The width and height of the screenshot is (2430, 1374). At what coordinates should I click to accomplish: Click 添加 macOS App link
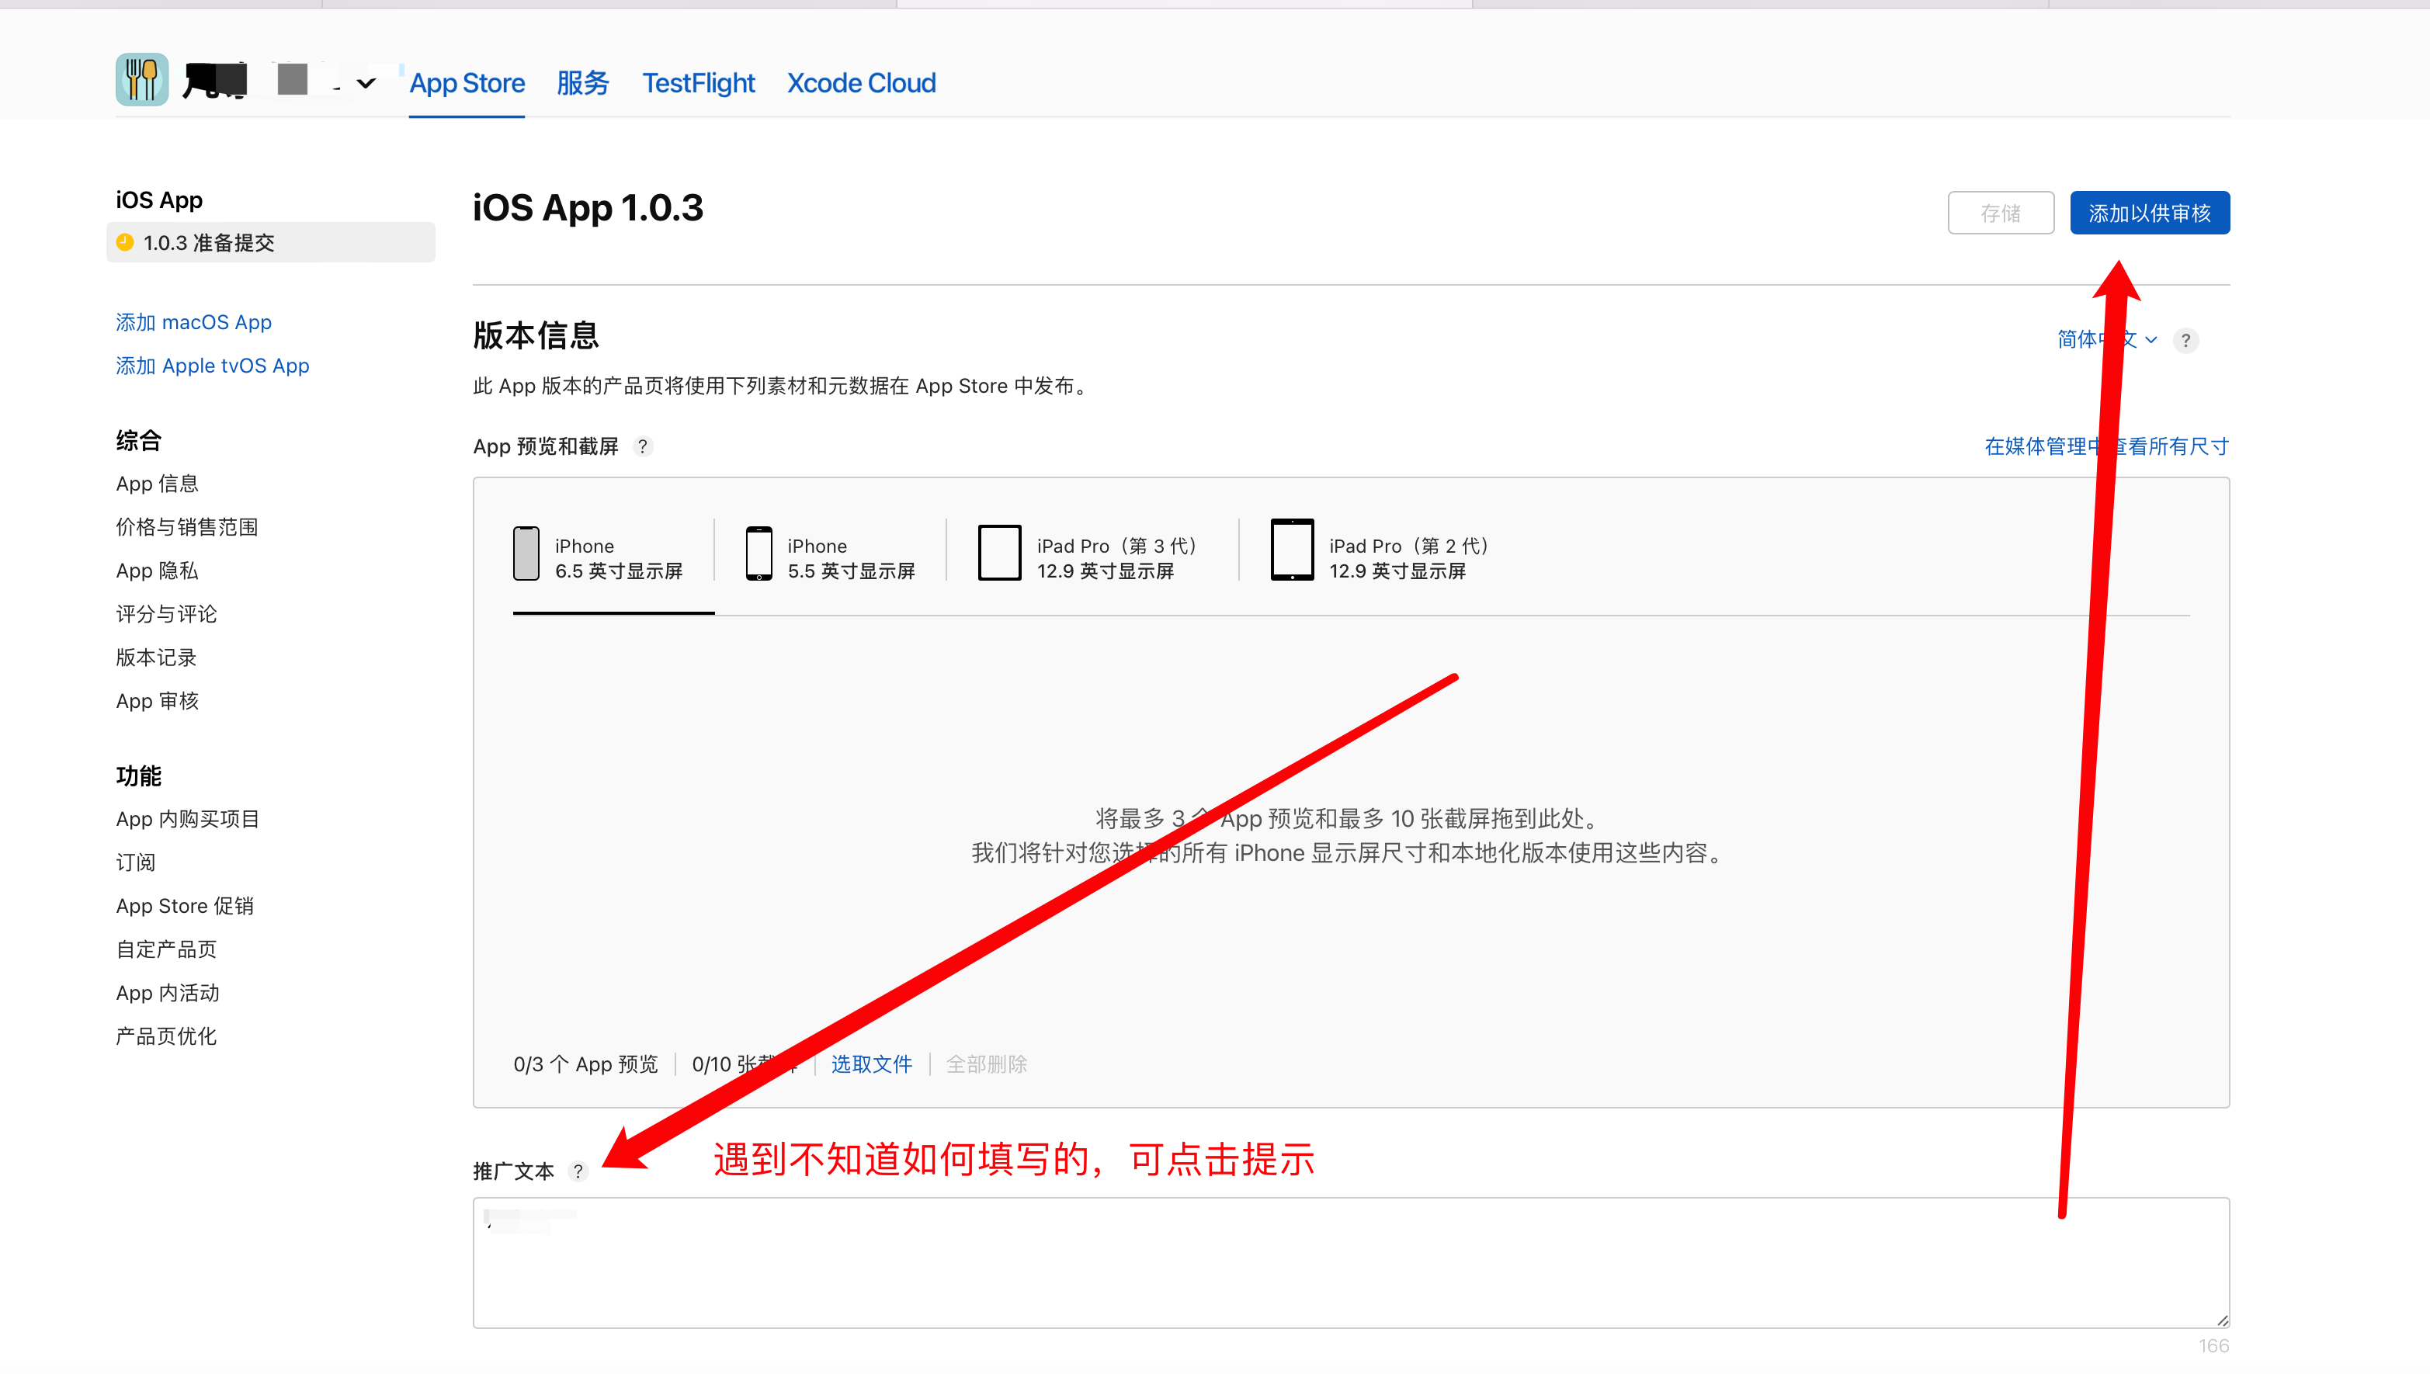pyautogui.click(x=193, y=323)
